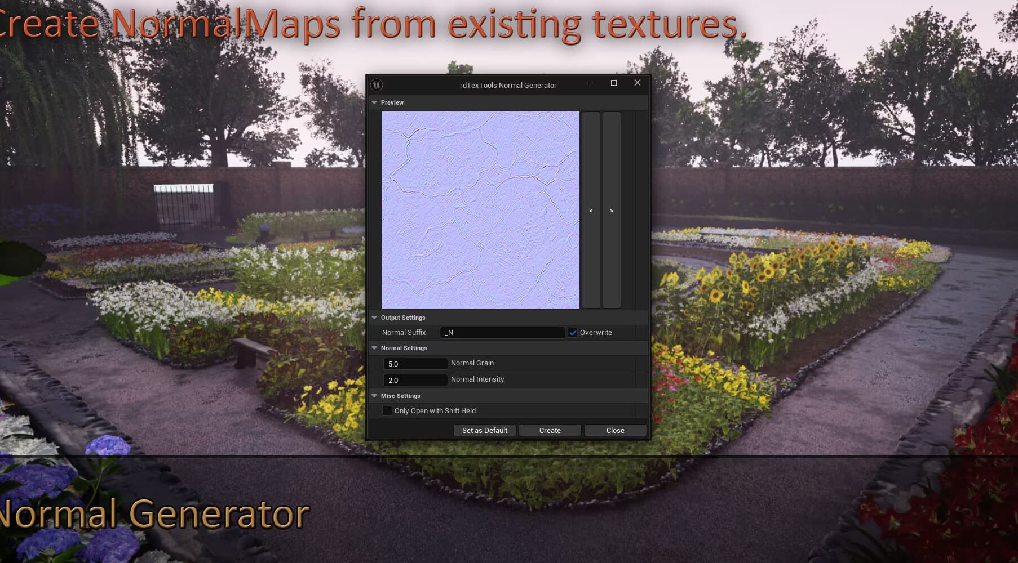1018x563 pixels.
Task: Click the Close button at bottom
Action: (x=616, y=430)
